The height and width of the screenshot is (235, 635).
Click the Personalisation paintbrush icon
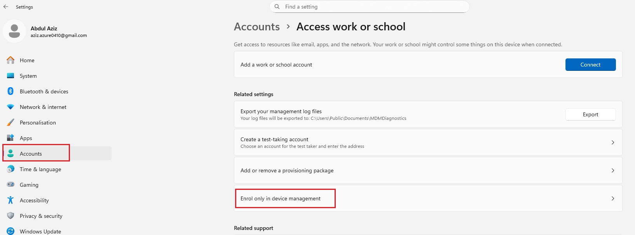click(10, 123)
